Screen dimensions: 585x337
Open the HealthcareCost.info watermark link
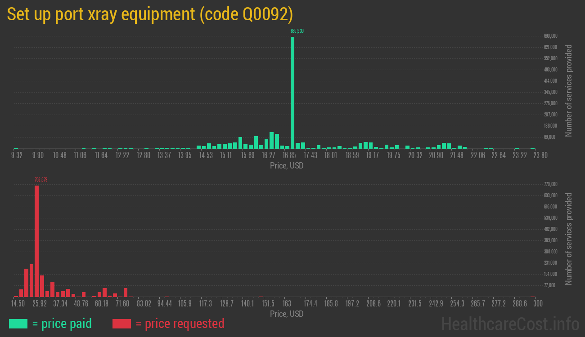point(510,324)
